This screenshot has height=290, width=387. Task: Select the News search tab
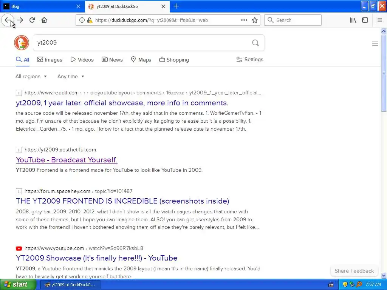click(x=112, y=60)
